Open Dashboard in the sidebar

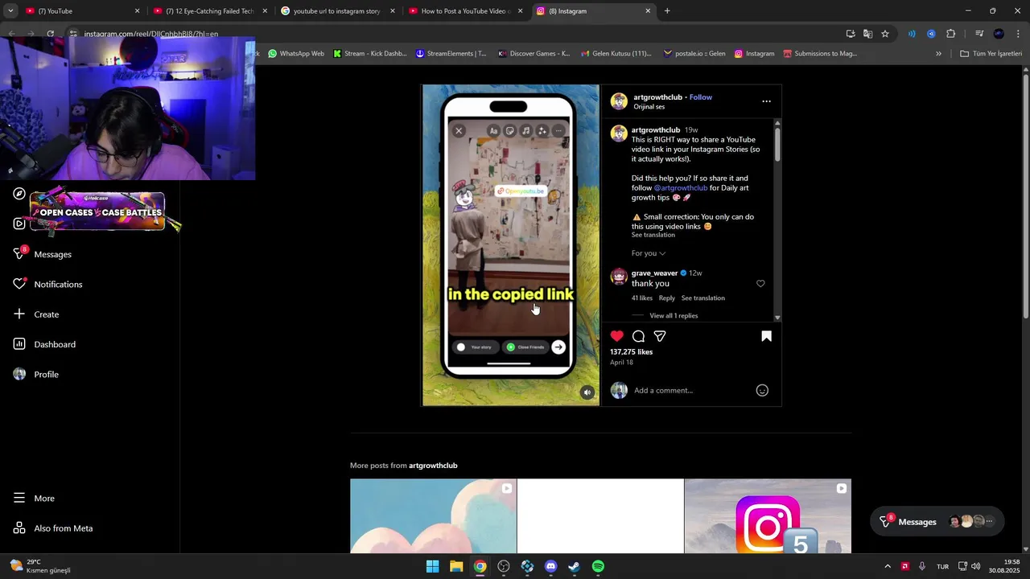[x=55, y=344]
